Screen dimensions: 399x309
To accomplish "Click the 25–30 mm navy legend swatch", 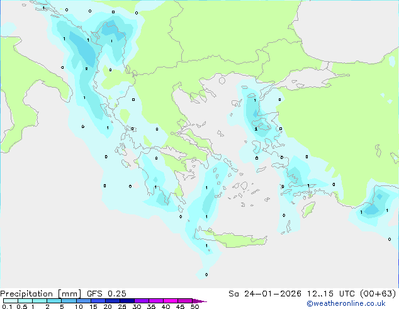I will click(126, 301).
